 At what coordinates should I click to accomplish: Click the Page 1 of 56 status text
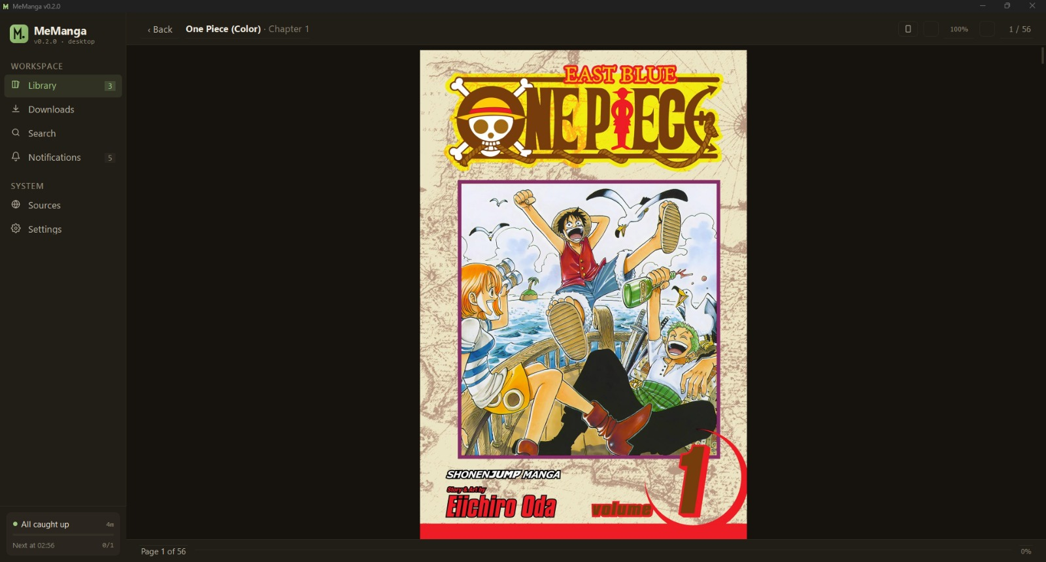click(x=163, y=552)
